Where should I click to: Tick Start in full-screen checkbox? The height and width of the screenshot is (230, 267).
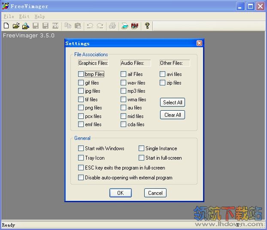pyautogui.click(x=141, y=157)
